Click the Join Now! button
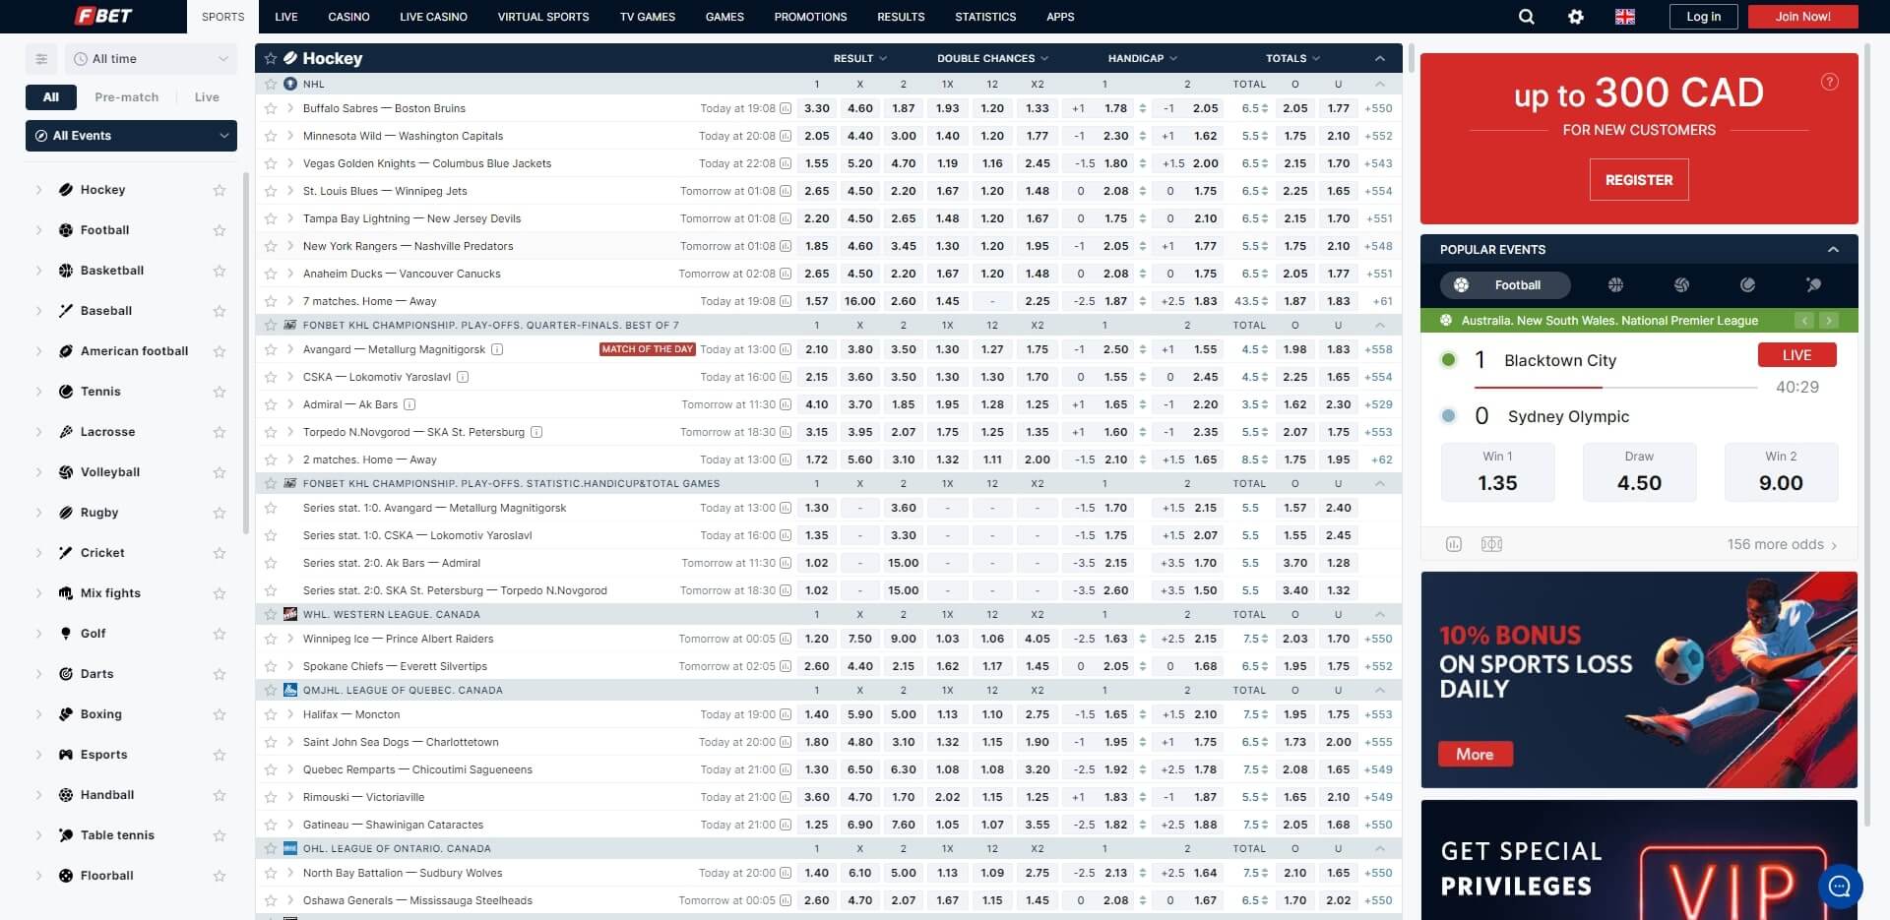Image resolution: width=1890 pixels, height=920 pixels. coord(1803,17)
